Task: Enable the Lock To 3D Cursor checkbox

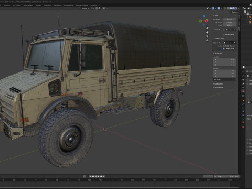Action: (x=223, y=46)
